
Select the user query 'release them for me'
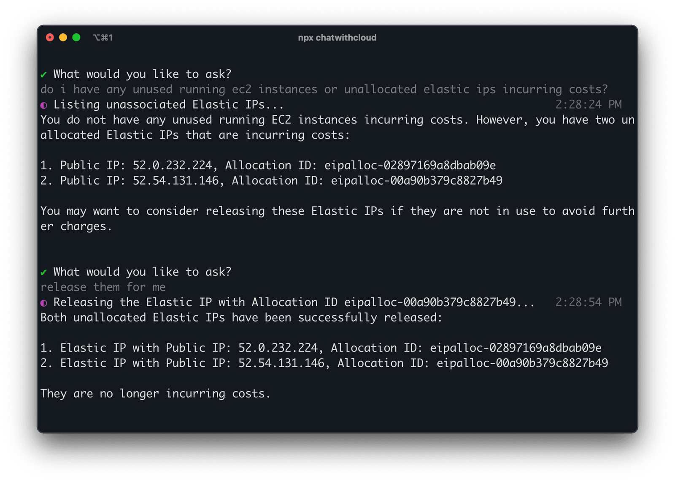coord(103,287)
